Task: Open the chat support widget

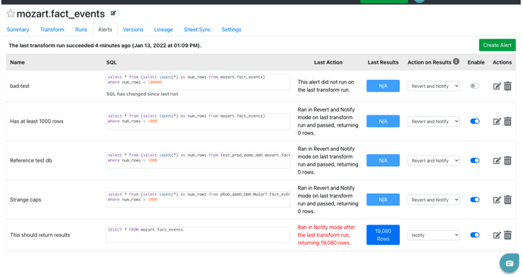Action: (x=509, y=263)
